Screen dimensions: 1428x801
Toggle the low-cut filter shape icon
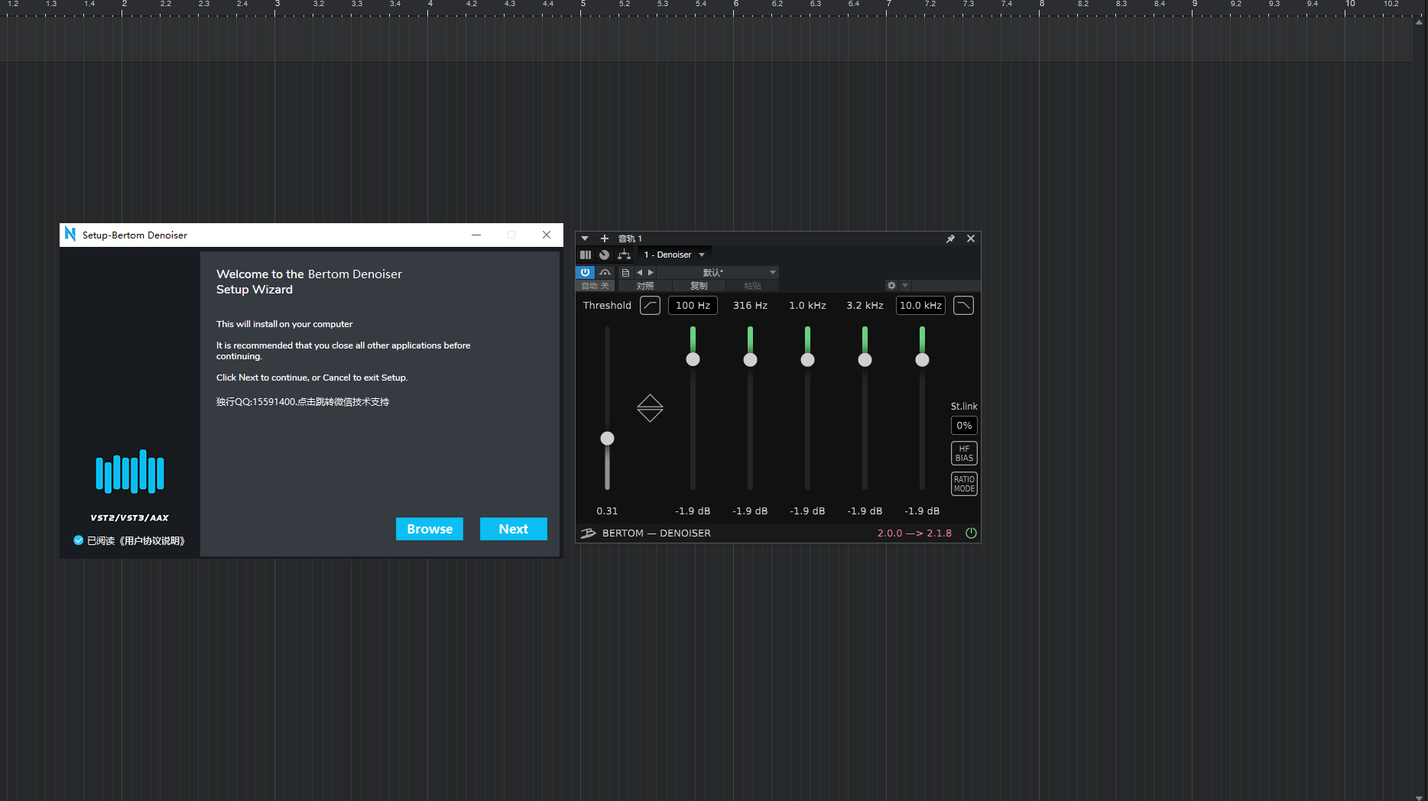[x=650, y=306]
